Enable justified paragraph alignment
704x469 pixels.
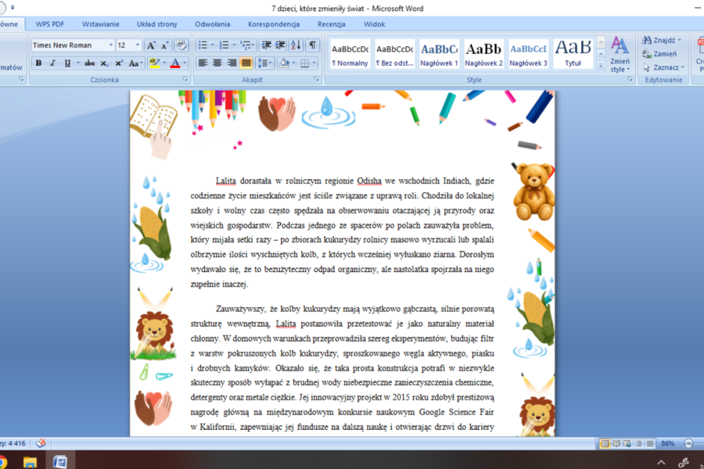click(246, 63)
